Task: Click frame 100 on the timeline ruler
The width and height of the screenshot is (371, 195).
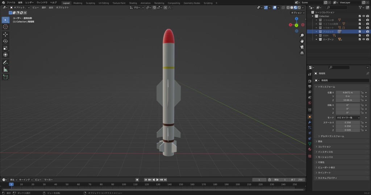Action: pyautogui.click(x=124, y=184)
